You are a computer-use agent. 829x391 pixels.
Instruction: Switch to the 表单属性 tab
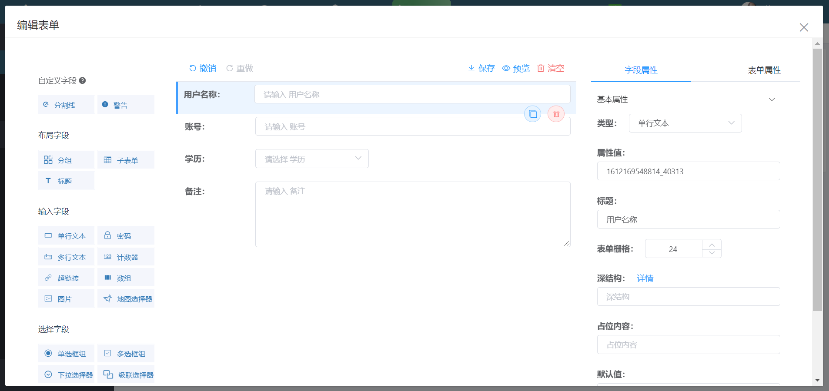[x=763, y=70]
